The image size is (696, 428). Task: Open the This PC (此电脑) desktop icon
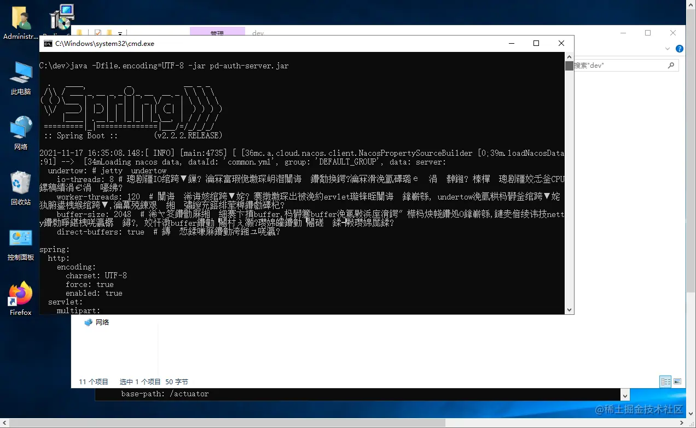pyautogui.click(x=21, y=79)
